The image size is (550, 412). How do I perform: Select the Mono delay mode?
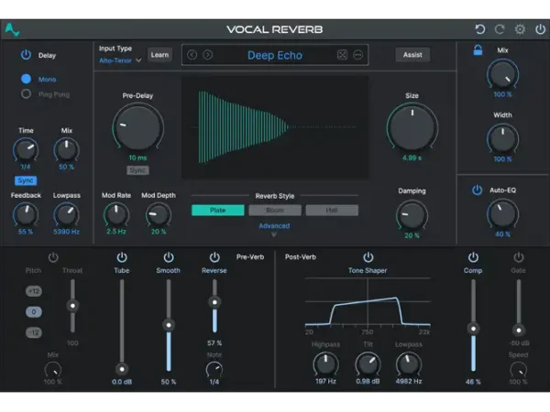point(26,79)
